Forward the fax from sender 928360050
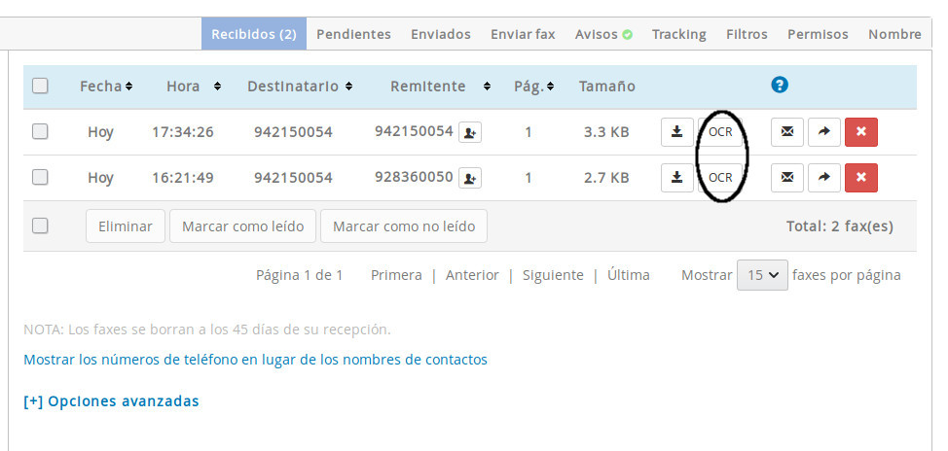948x451 pixels. pos(823,177)
